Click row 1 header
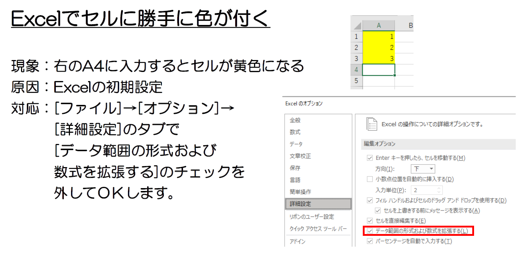 [356, 36]
